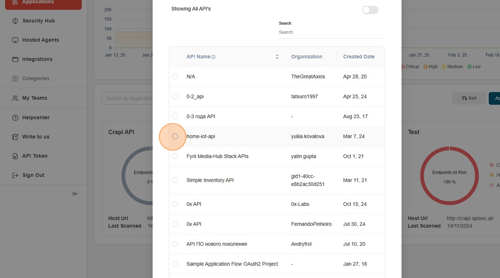500x278 pixels.
Task: Choose the Simple Inventory API radio button
Action: tap(175, 180)
